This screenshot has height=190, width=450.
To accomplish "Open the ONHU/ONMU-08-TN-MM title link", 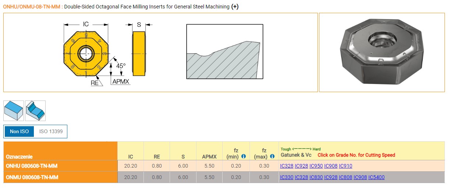I will coord(32,7).
